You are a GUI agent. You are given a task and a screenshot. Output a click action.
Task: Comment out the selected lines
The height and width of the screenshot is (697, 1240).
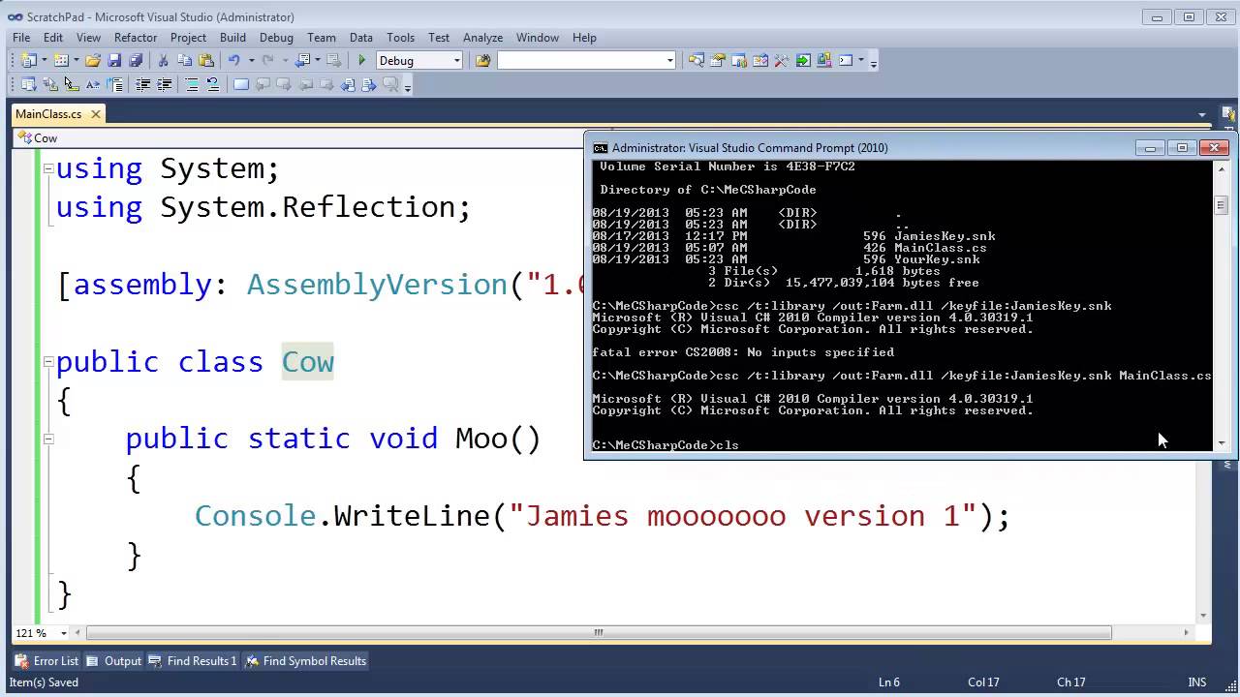pos(192,85)
